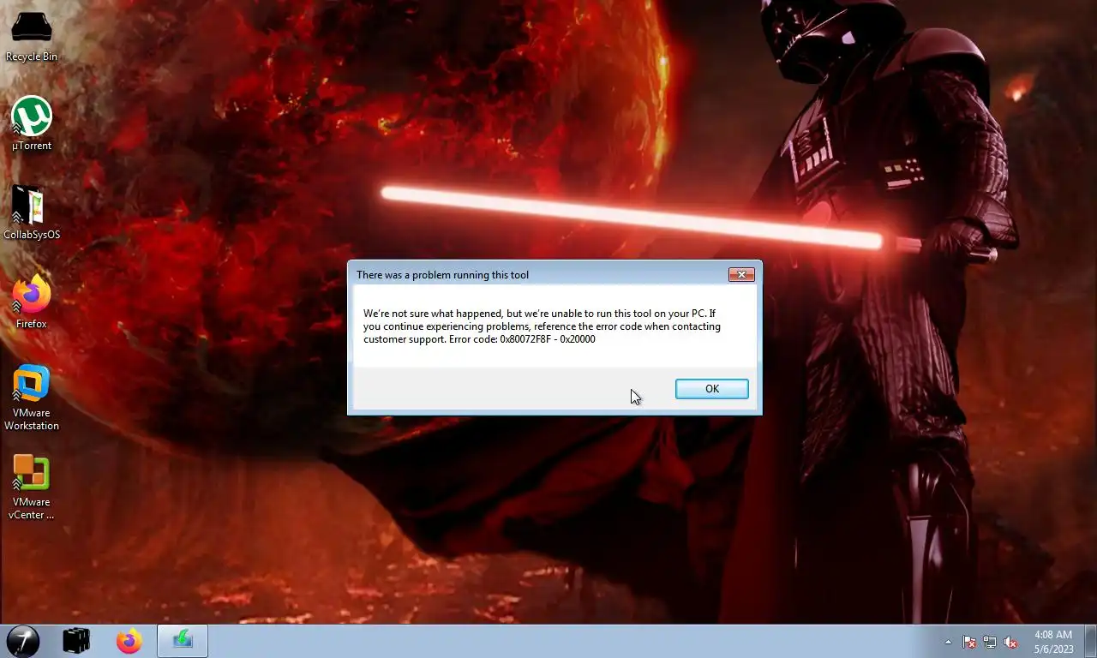Launch µTorrent from the desktop
Image resolution: width=1097 pixels, height=658 pixels.
pos(32,124)
